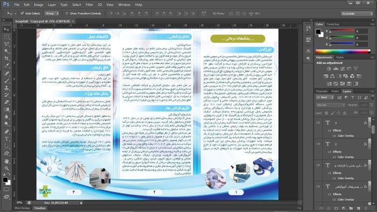The width and height of the screenshot is (377, 212).
Task: Toggle Color Overlay visibility under layer 3
Action: (334, 136)
